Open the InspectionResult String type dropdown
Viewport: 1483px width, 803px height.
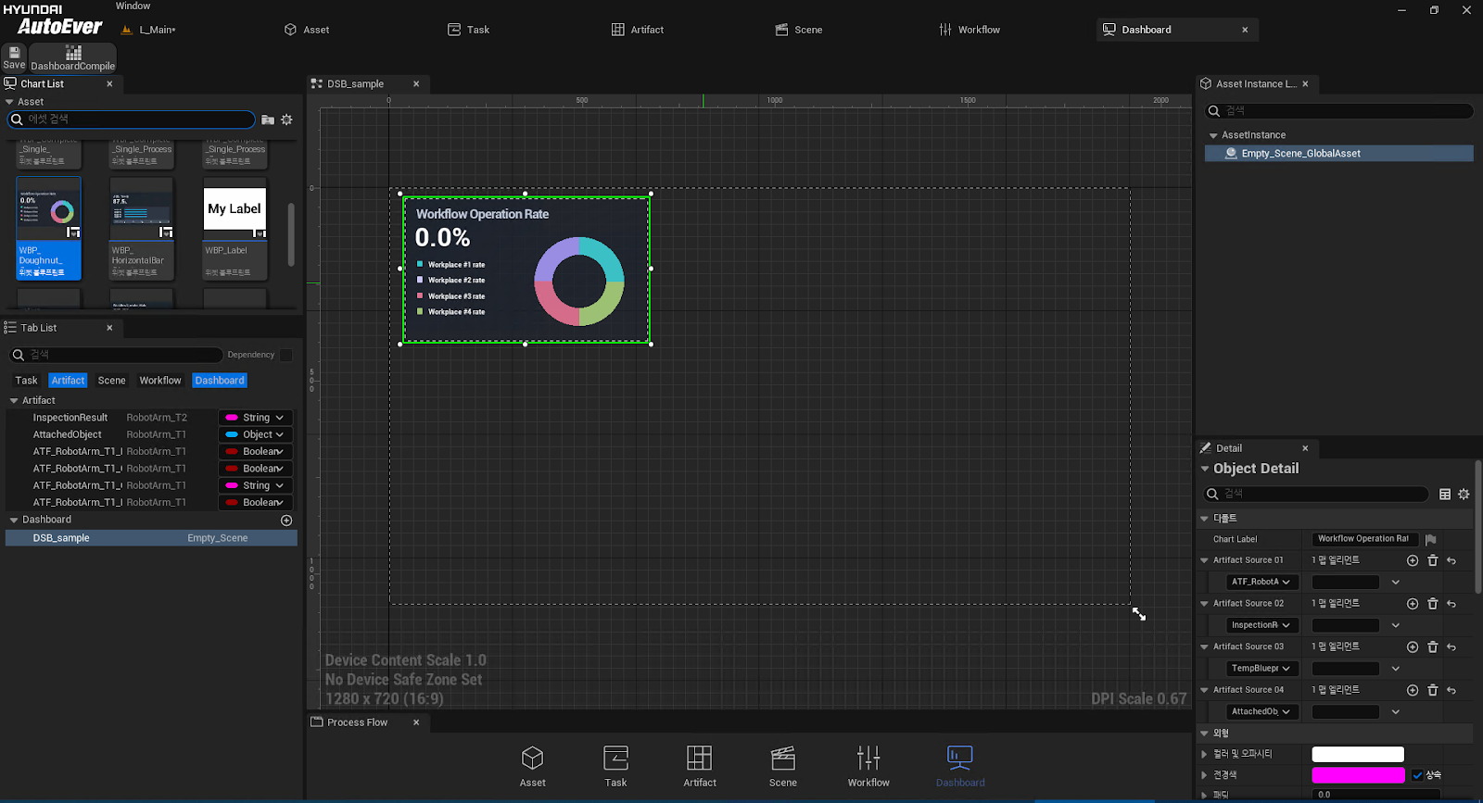(256, 418)
